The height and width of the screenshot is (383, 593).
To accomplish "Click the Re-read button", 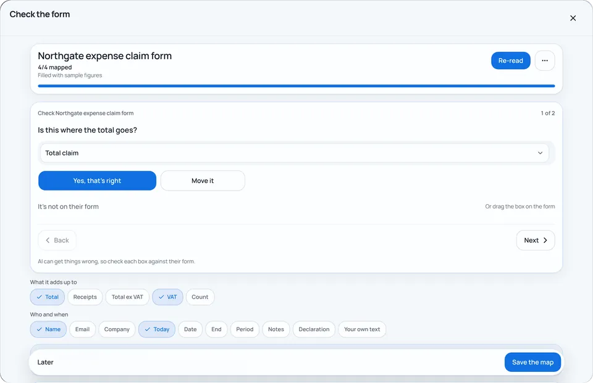I will pos(511,60).
